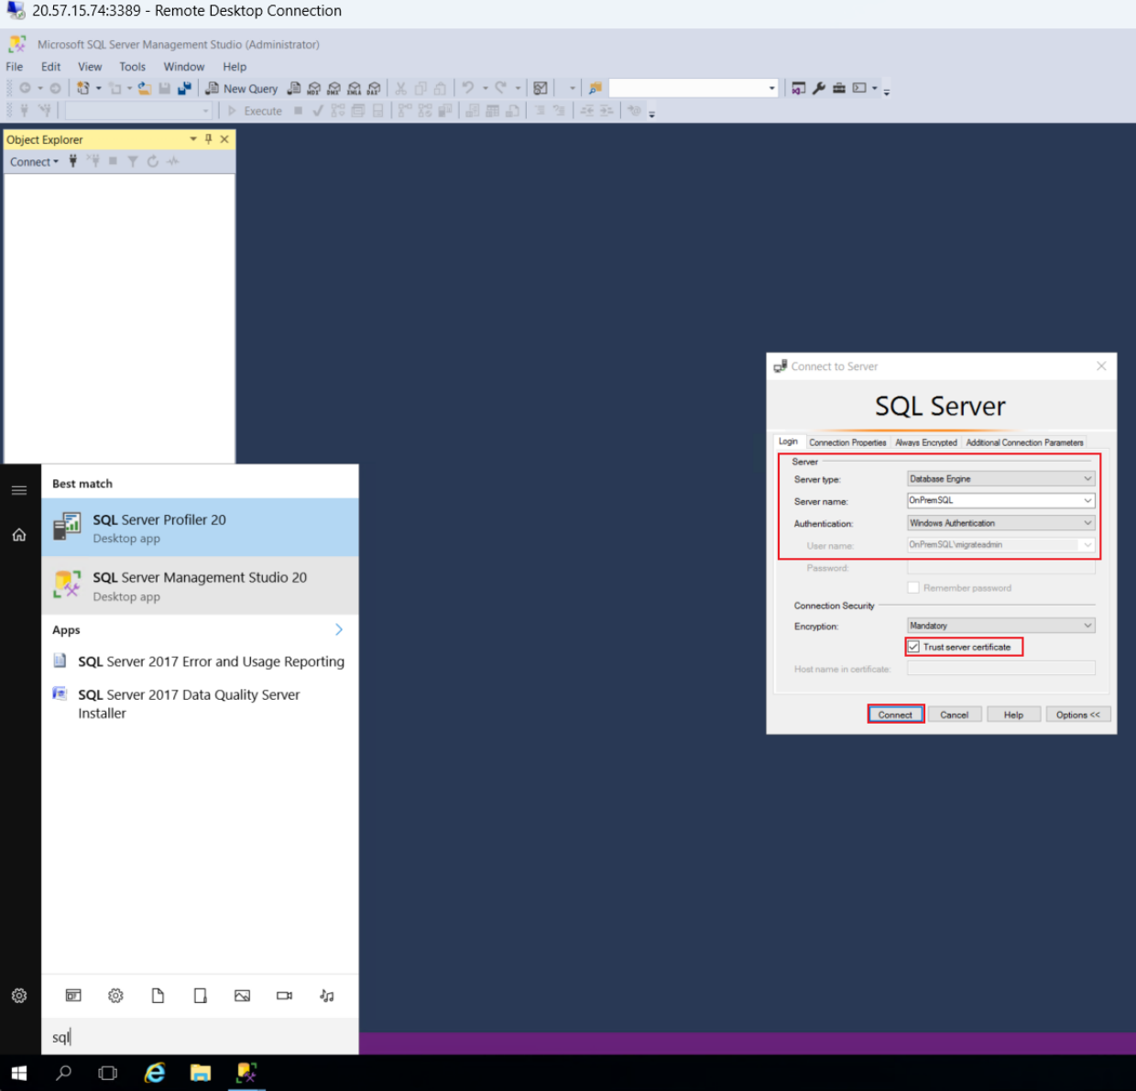
Task: Open File Explorer from the taskbar
Action: 201,1073
